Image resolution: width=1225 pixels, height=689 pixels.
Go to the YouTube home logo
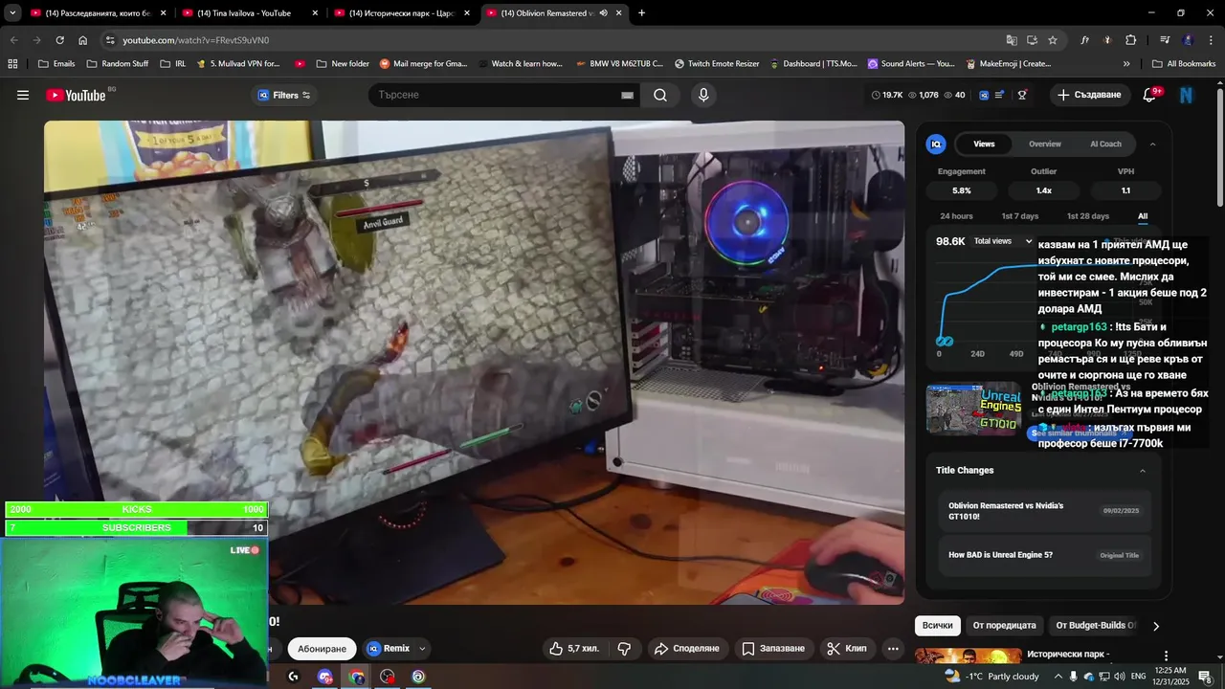pyautogui.click(x=76, y=95)
